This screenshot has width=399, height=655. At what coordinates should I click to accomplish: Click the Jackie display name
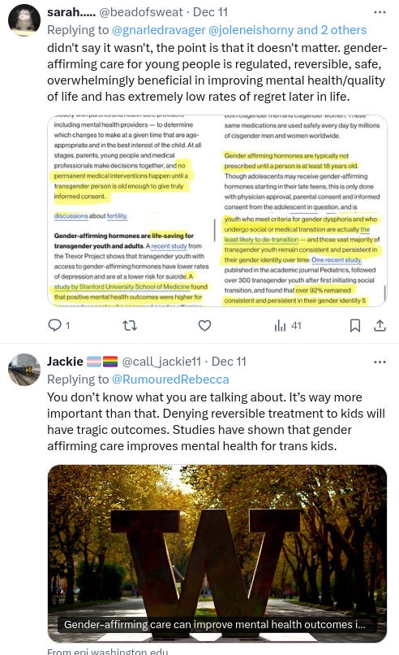coord(65,362)
